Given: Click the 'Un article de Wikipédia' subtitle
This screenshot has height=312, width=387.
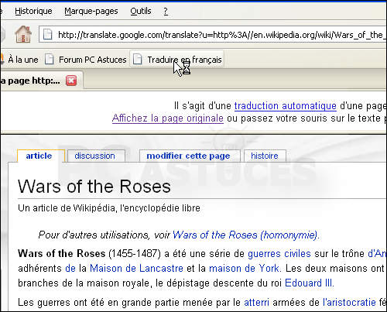Looking at the screenshot, I should (x=109, y=208).
